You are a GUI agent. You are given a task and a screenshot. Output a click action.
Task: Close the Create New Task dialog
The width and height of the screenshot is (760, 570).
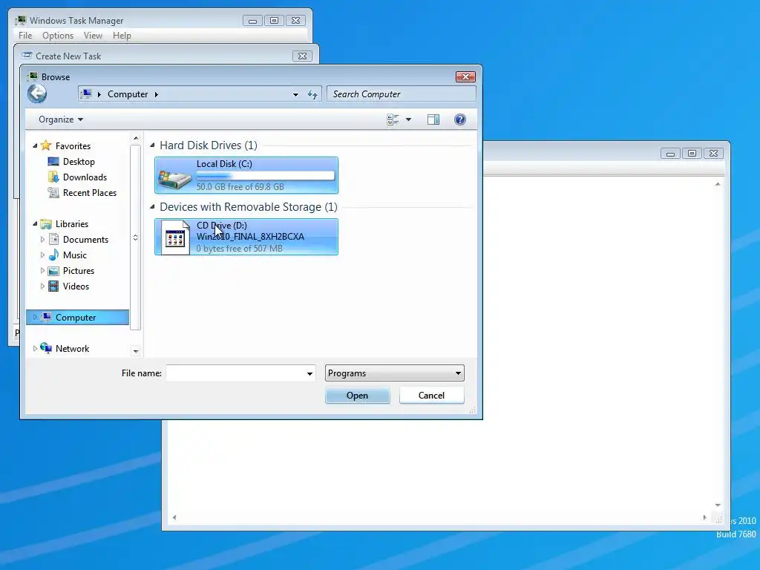tap(302, 56)
